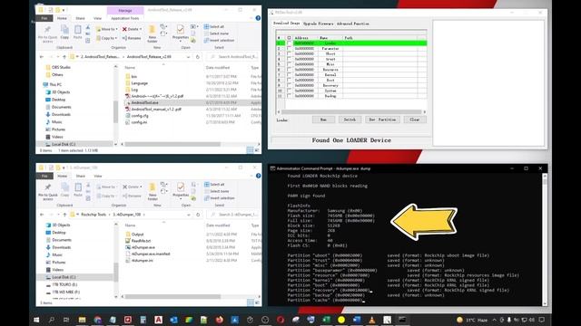
Task: Check the Uboot row checkbox in AndroidTool
Action: coord(289,53)
